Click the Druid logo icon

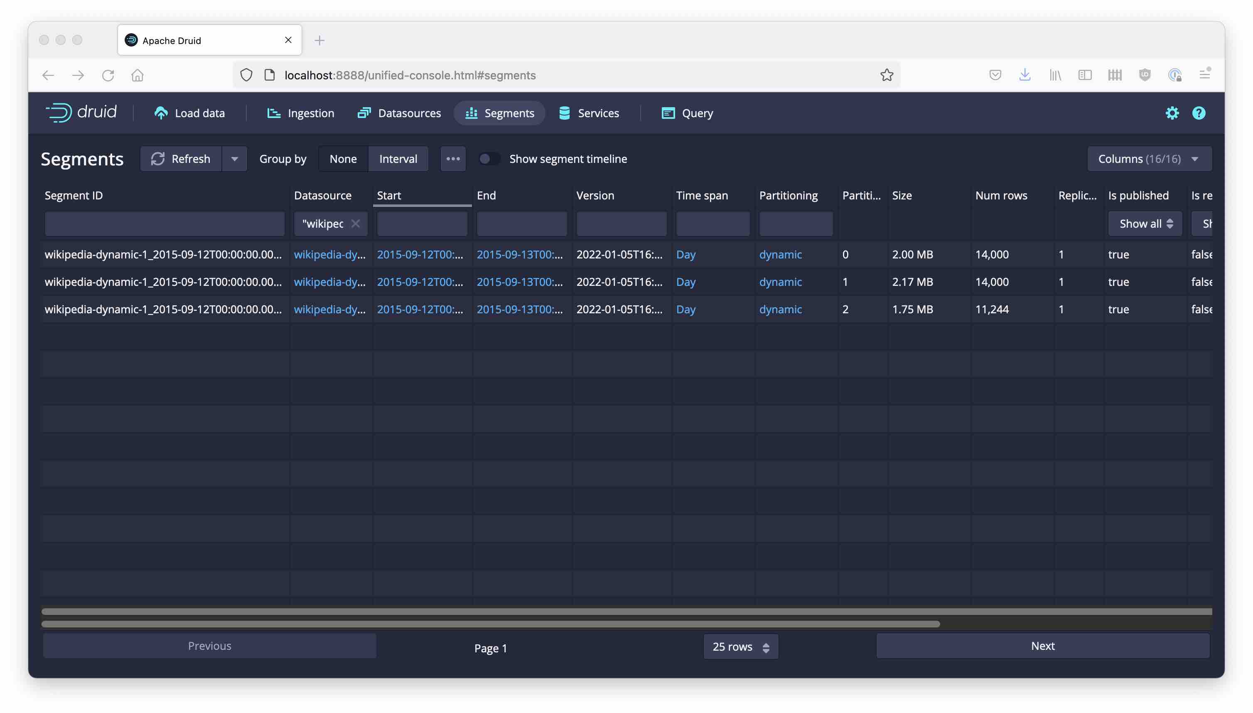(x=59, y=113)
